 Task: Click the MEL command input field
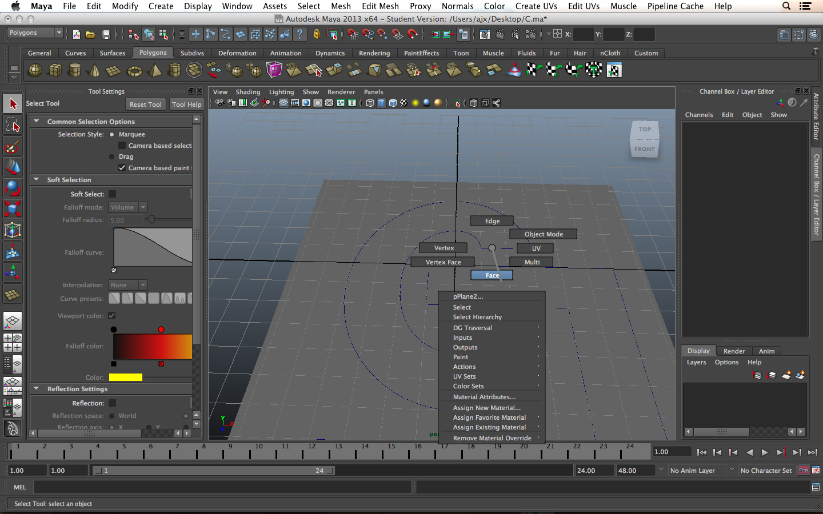pos(223,487)
